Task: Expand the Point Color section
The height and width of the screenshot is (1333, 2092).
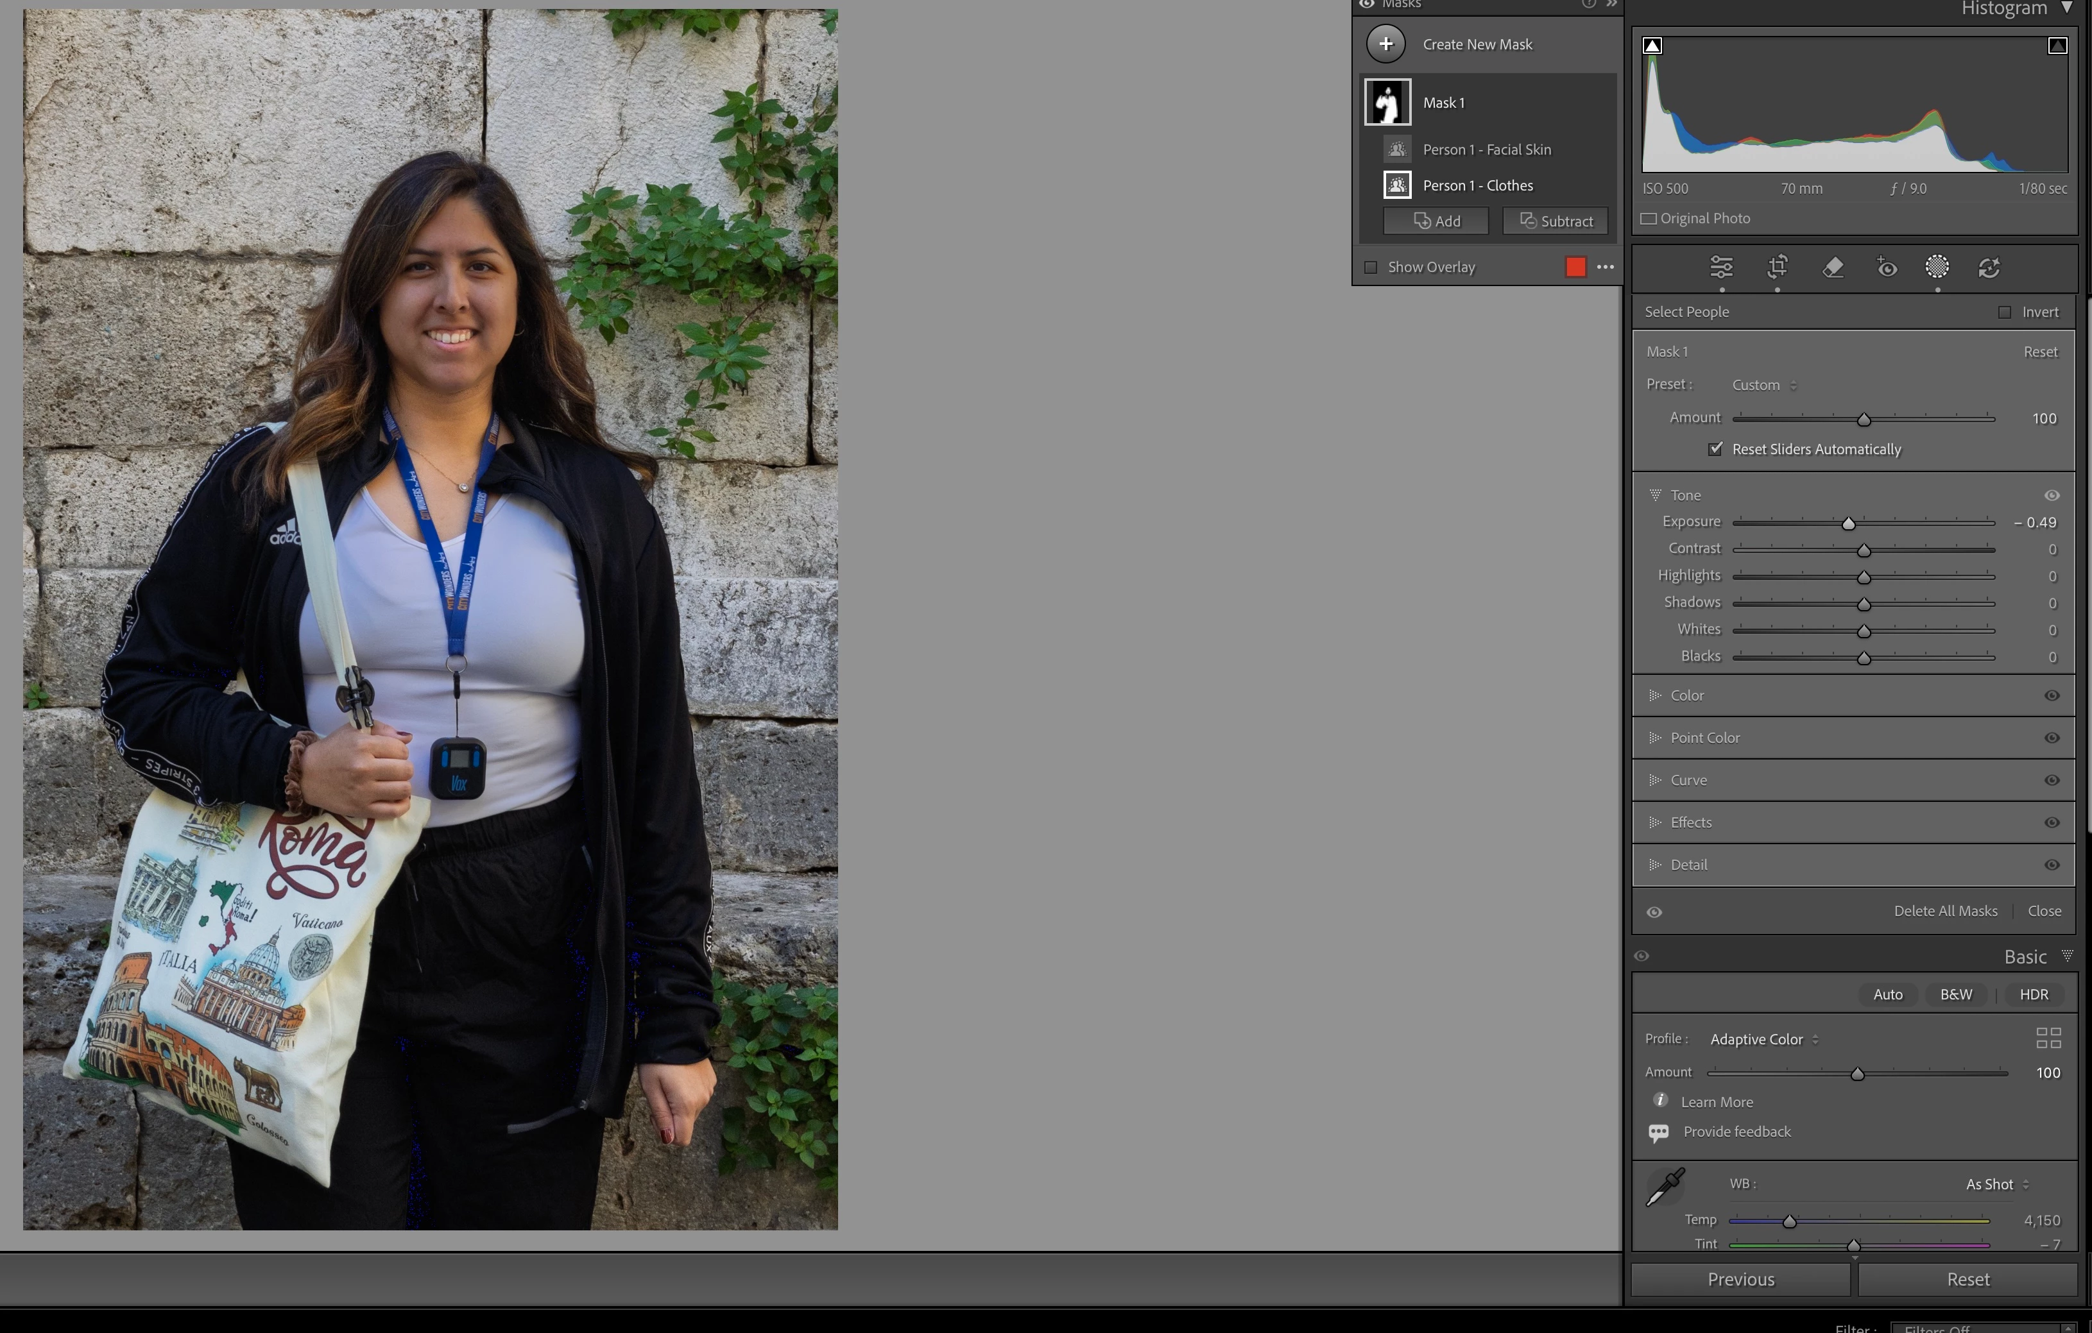Action: (1654, 738)
